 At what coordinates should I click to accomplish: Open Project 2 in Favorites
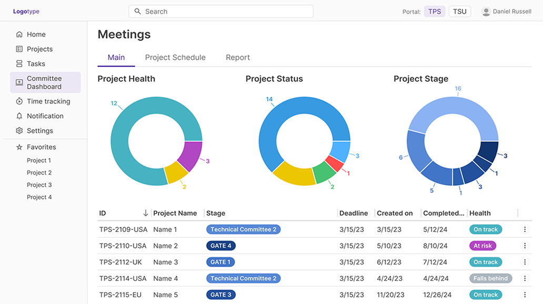tap(39, 173)
